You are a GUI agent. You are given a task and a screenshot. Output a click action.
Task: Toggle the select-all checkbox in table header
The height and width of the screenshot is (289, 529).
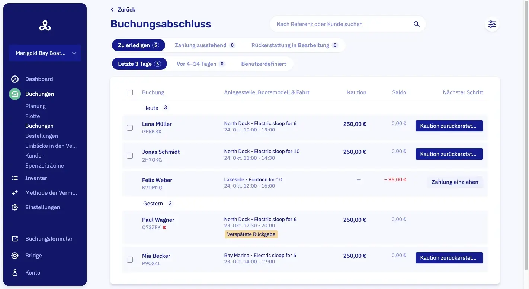[x=130, y=92]
